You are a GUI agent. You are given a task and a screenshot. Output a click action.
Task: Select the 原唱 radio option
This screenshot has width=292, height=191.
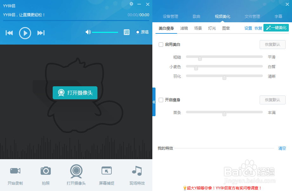coord(142,32)
